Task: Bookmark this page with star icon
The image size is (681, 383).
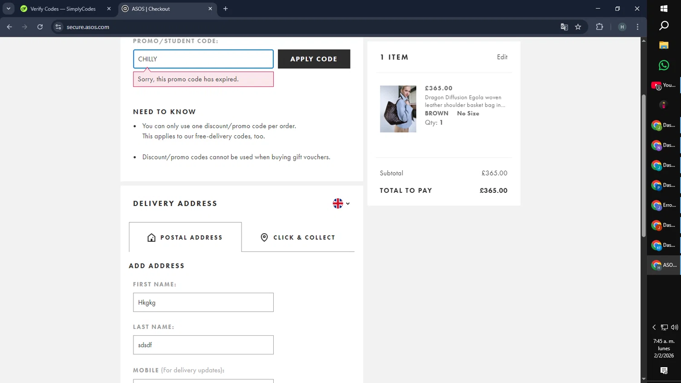Action: tap(578, 27)
